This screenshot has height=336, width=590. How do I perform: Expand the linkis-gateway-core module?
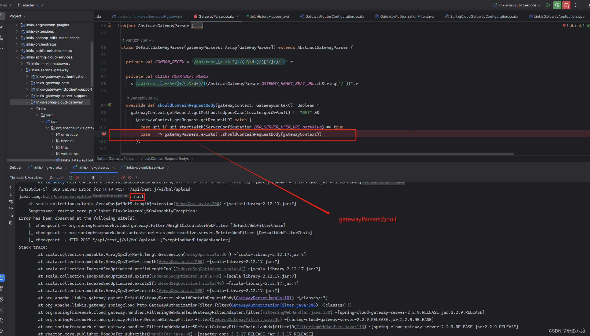click(x=27, y=83)
